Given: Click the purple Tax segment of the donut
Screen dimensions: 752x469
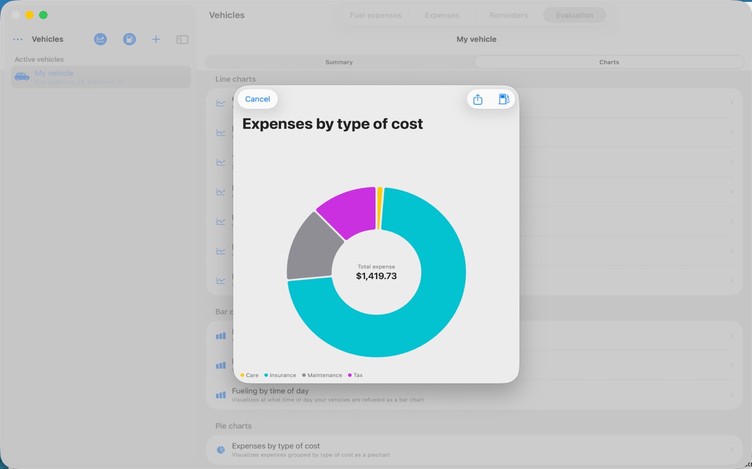Looking at the screenshot, I should click(x=350, y=211).
